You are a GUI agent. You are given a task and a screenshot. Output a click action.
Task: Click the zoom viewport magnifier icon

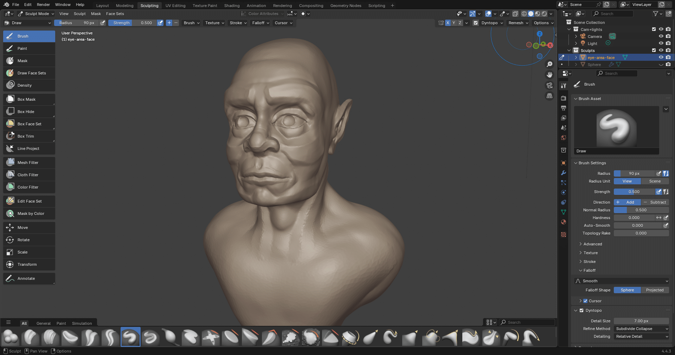click(549, 64)
